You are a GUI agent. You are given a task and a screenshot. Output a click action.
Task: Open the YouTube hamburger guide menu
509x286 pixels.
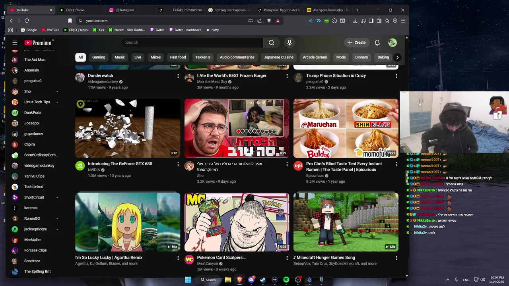(15, 43)
